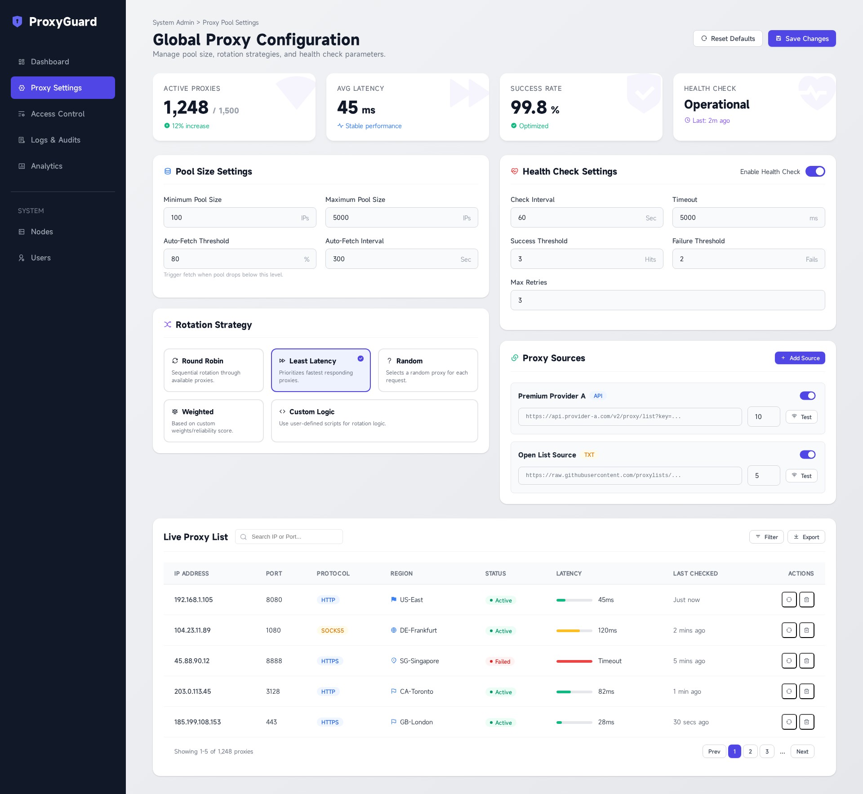Turn off the Open List Source toggle
The height and width of the screenshot is (794, 863).
[807, 455]
